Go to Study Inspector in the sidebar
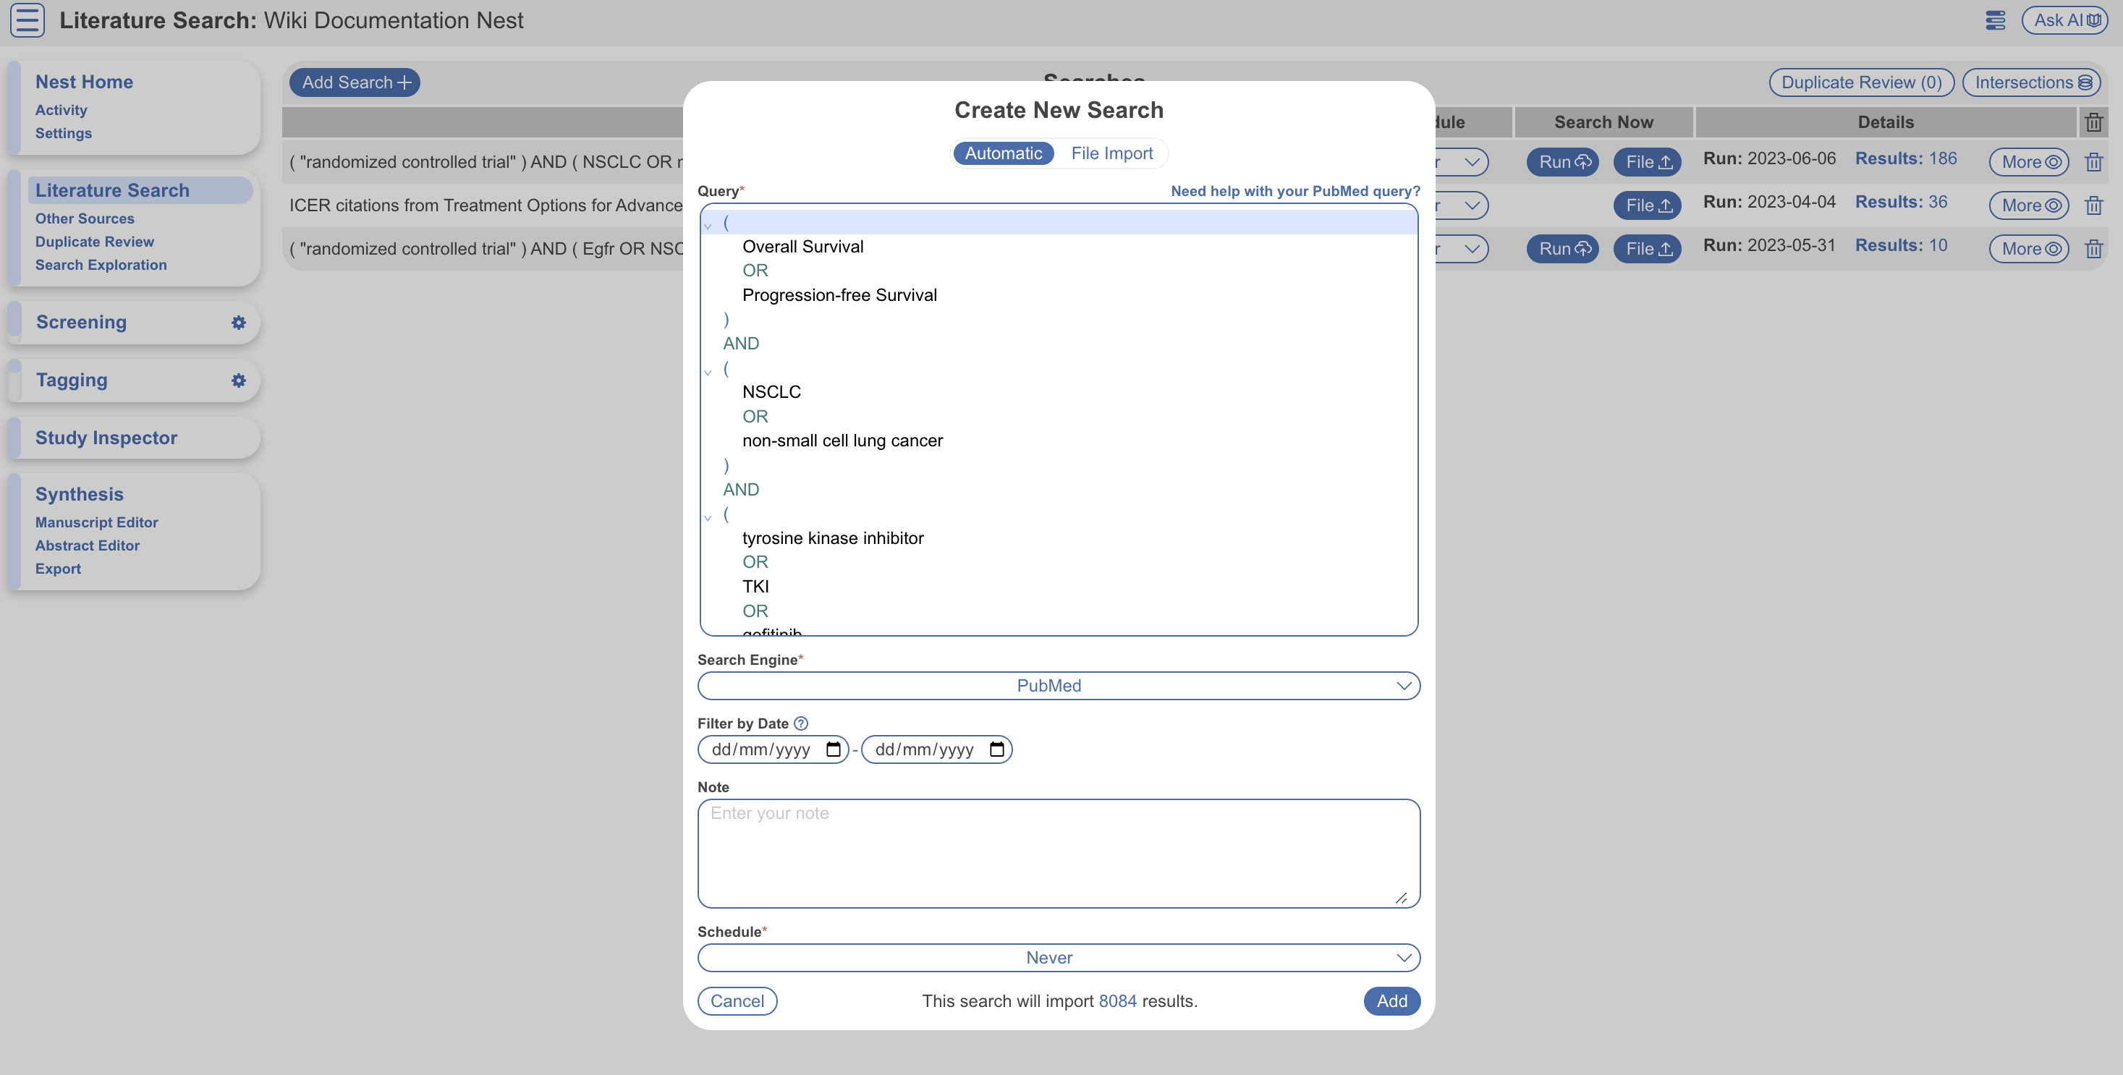This screenshot has height=1075, width=2123. 106,438
